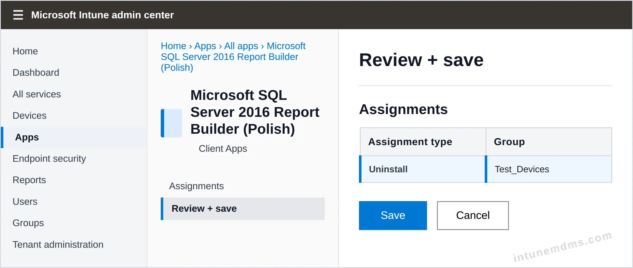Open Users in the sidebar
Image resolution: width=633 pixels, height=268 pixels.
tap(25, 201)
